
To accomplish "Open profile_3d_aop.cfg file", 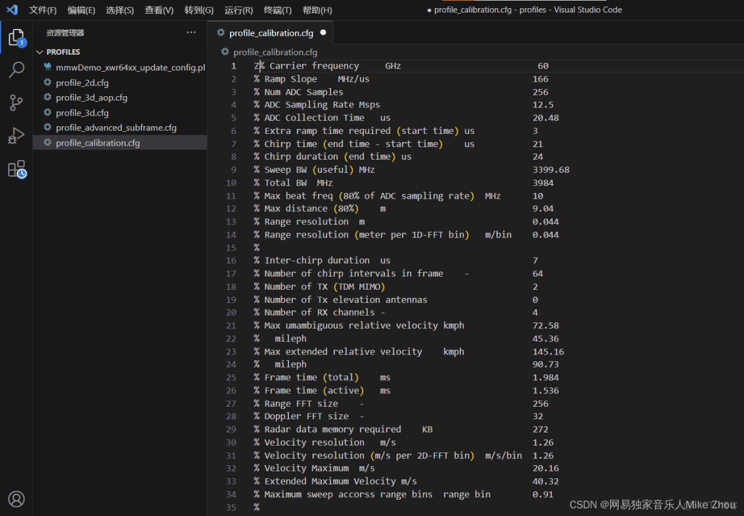I will point(91,98).
